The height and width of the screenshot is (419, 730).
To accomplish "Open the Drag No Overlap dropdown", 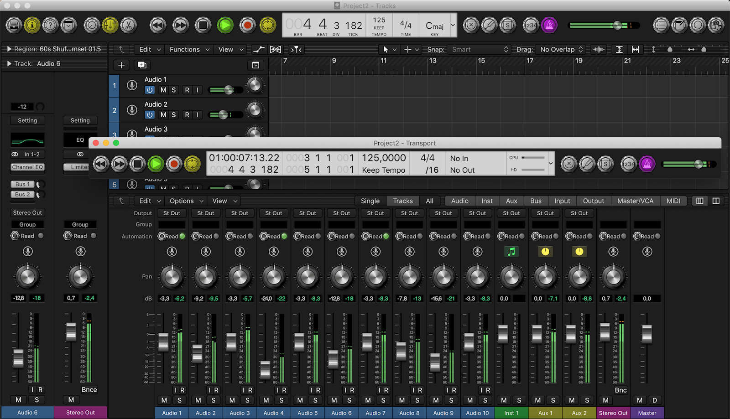I will click(x=562, y=49).
